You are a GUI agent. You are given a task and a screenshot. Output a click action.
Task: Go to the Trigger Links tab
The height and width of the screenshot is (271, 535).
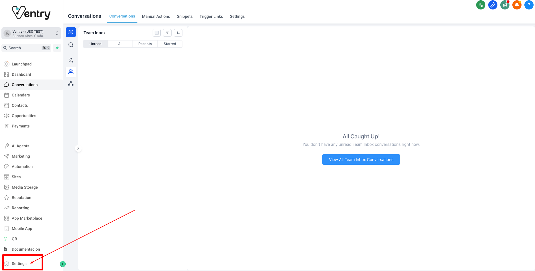point(211,16)
